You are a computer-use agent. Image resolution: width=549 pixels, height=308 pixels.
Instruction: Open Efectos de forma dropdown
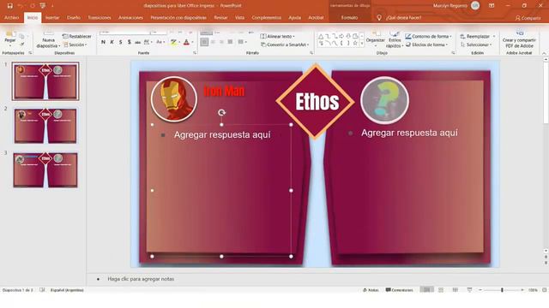pos(427,44)
